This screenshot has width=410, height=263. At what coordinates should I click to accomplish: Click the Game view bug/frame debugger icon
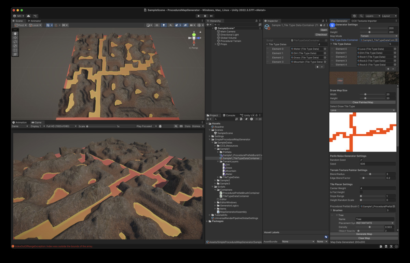pos(160,126)
